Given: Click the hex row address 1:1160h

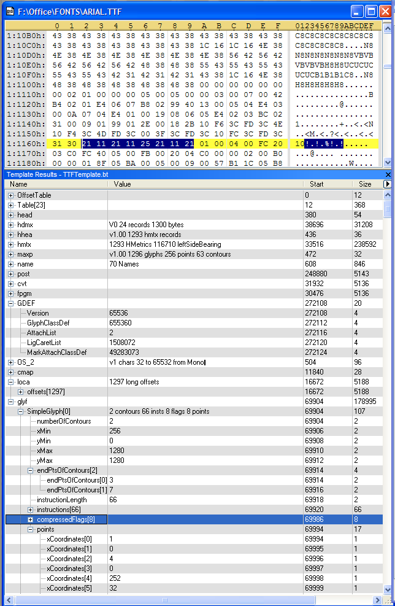Looking at the screenshot, I should tap(26, 144).
